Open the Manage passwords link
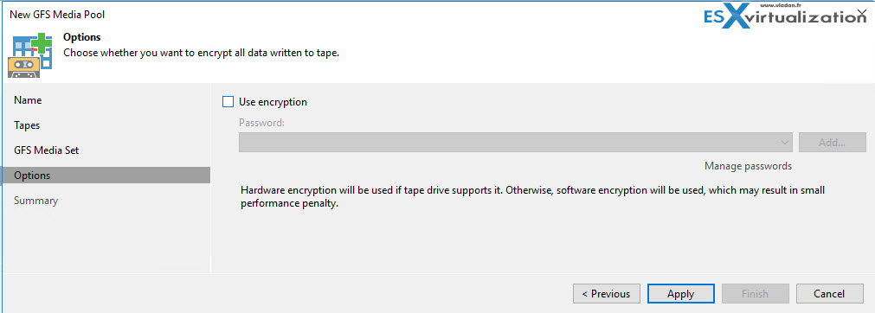875x313 pixels. pyautogui.click(x=748, y=166)
